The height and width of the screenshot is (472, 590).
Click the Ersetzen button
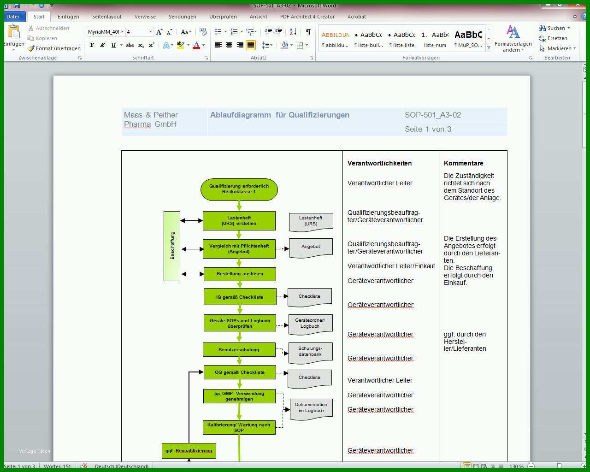click(554, 38)
